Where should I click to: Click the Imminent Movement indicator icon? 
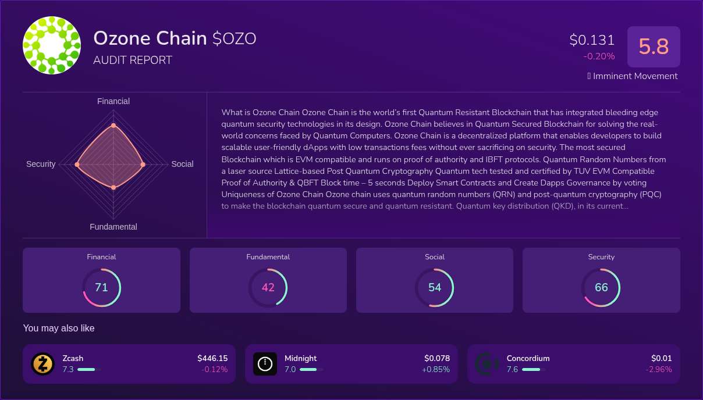point(589,76)
